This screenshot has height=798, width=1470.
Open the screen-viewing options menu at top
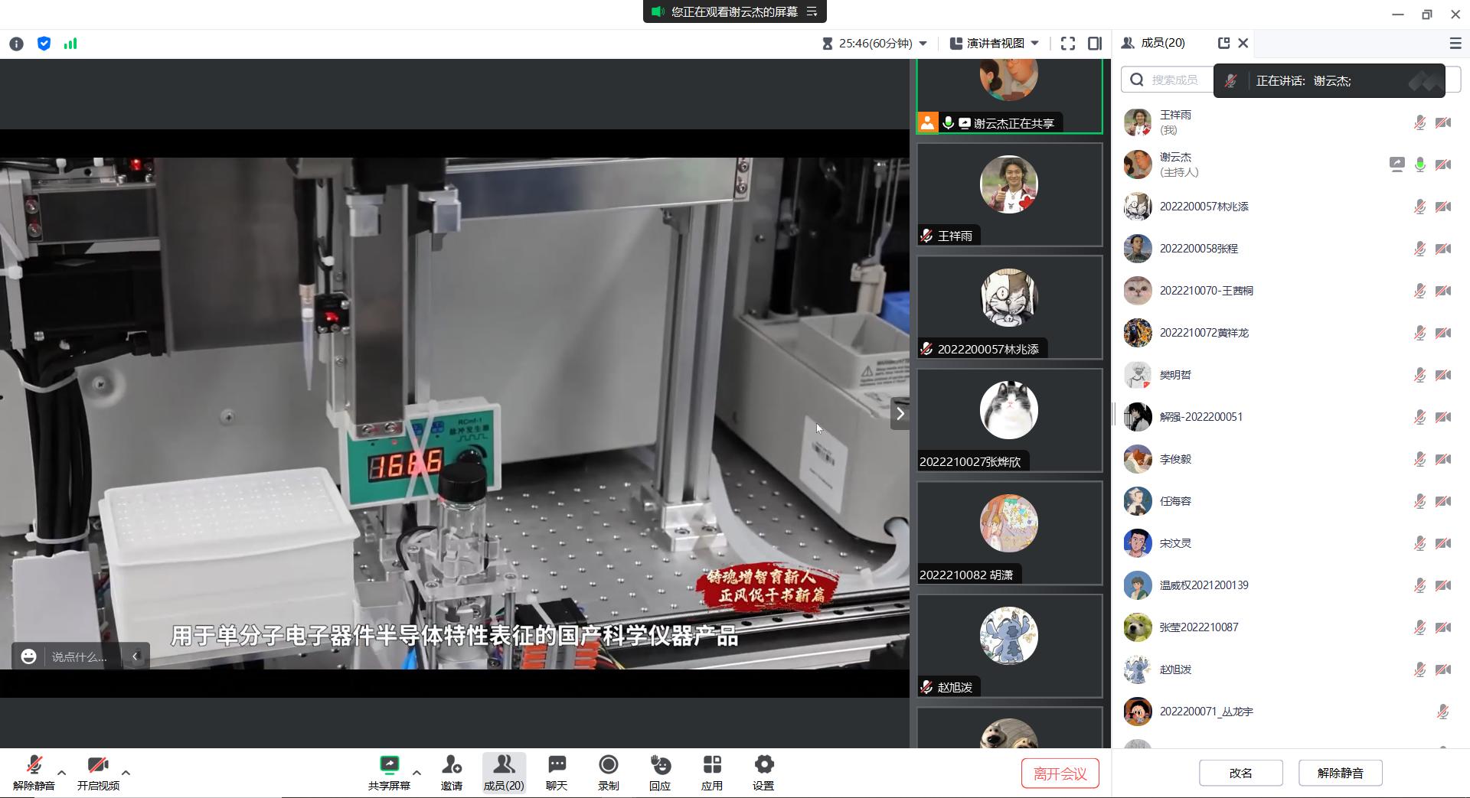point(812,11)
